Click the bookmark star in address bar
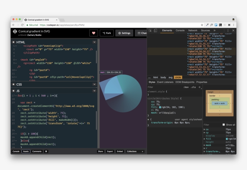The width and height of the screenshot is (247, 170). [x=202, y=25]
